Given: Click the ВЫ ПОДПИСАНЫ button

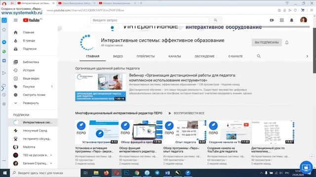Looking at the screenshot, I should (267, 42).
